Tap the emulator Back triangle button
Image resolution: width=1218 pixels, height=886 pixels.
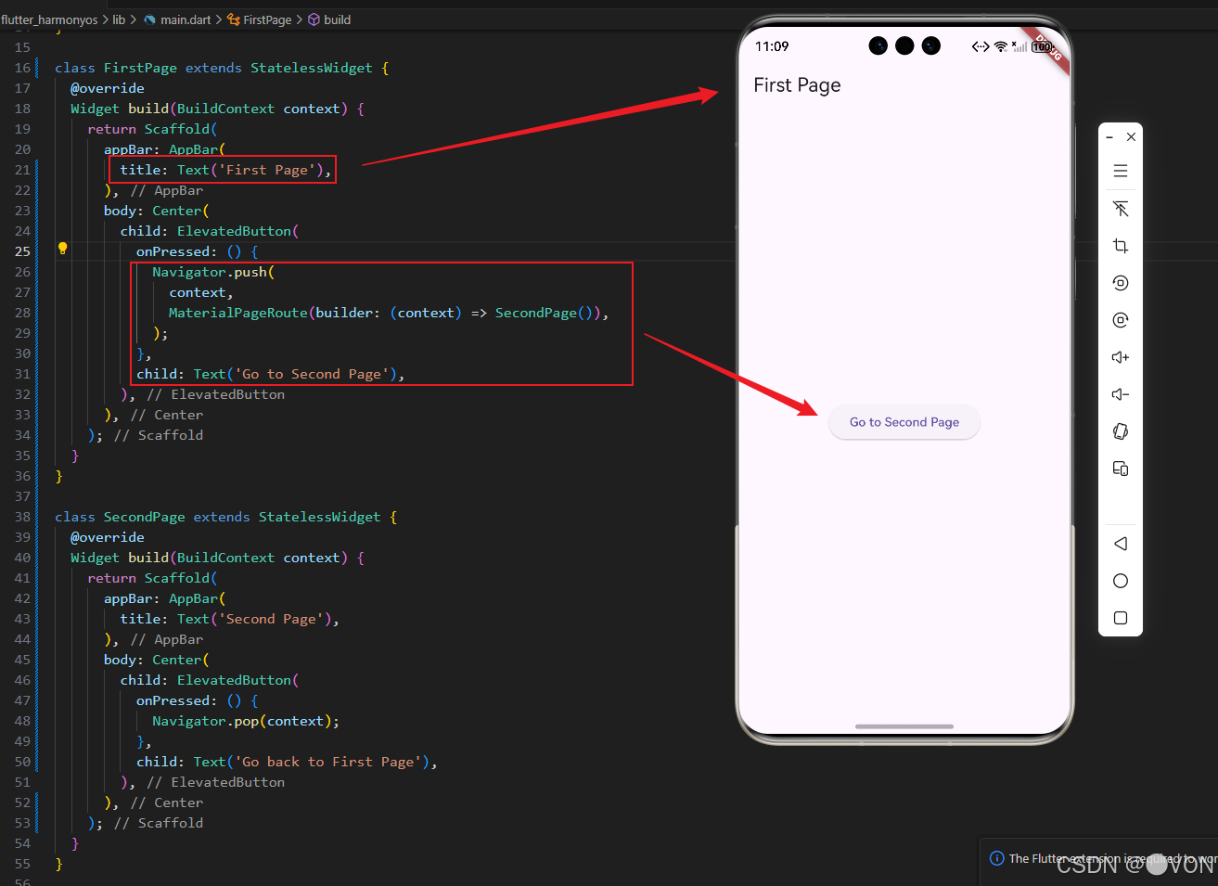coord(1121,544)
